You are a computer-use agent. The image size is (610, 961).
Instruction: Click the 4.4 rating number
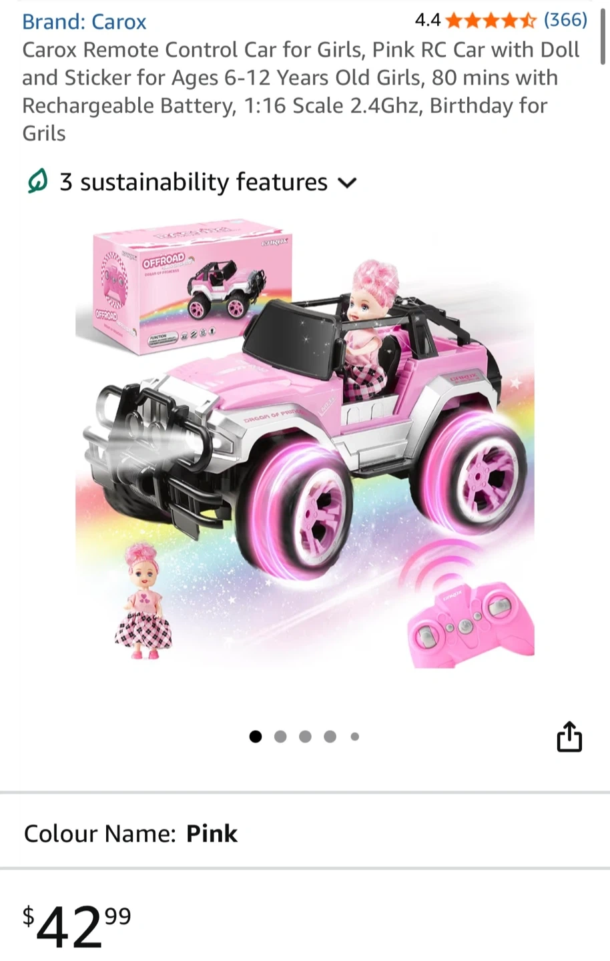[x=428, y=21]
